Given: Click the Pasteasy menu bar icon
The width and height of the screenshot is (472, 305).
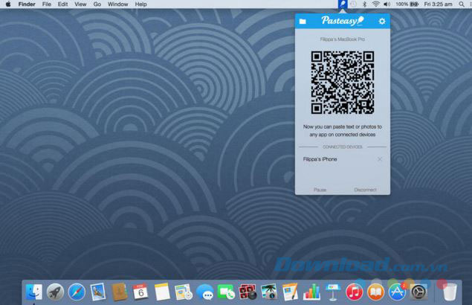Looking at the screenshot, I should (x=343, y=4).
